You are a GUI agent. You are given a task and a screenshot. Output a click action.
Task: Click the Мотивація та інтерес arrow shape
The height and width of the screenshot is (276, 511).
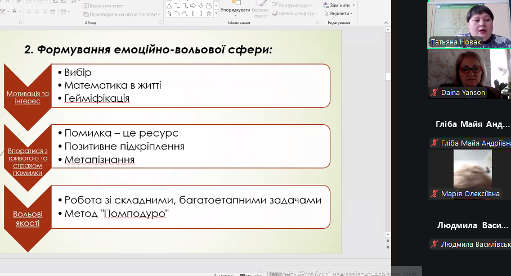pyautogui.click(x=27, y=97)
